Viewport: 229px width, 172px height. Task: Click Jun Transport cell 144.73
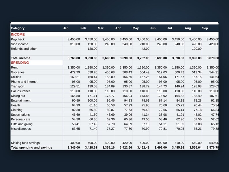tap(158, 86)
